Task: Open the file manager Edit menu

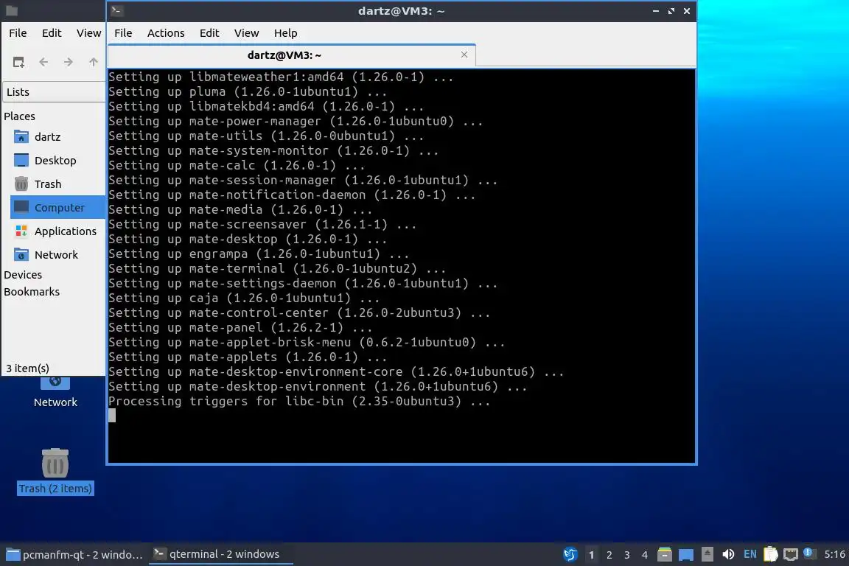Action: 52,33
